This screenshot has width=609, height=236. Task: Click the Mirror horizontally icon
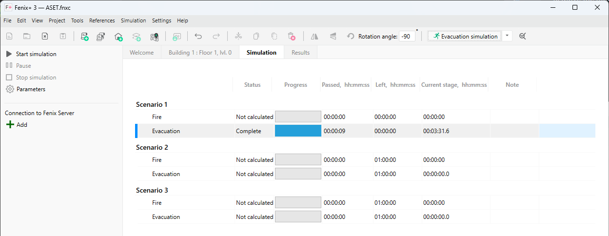click(314, 36)
